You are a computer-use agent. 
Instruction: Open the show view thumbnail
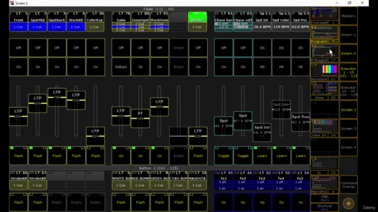(324, 91)
